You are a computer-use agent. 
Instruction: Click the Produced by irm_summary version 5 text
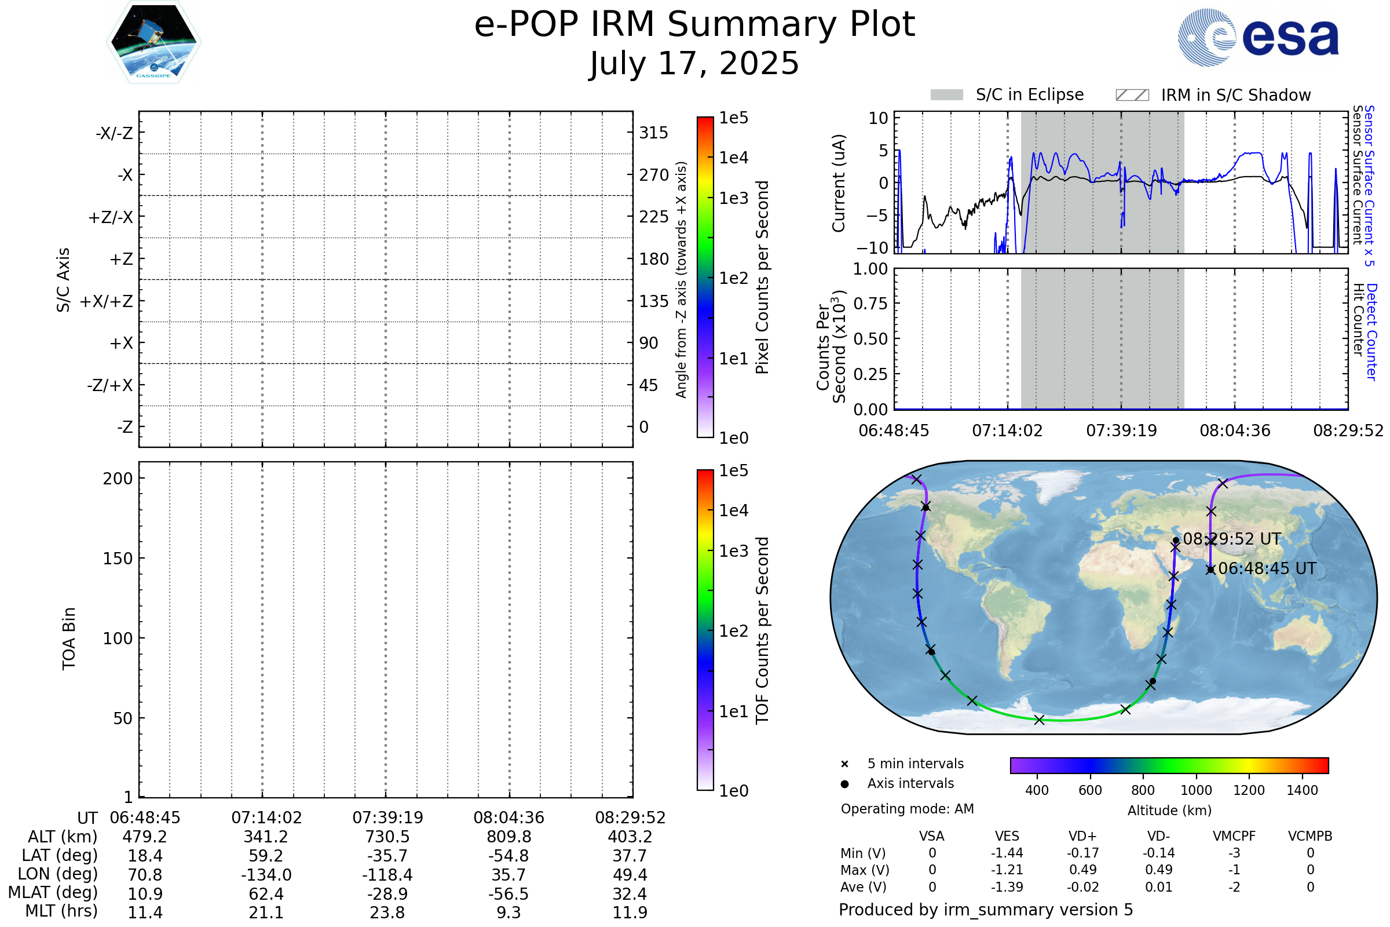tap(985, 910)
